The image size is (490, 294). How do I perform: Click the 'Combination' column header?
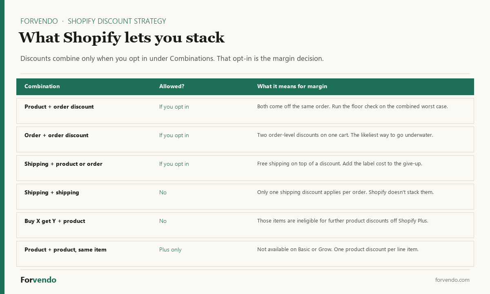point(42,86)
